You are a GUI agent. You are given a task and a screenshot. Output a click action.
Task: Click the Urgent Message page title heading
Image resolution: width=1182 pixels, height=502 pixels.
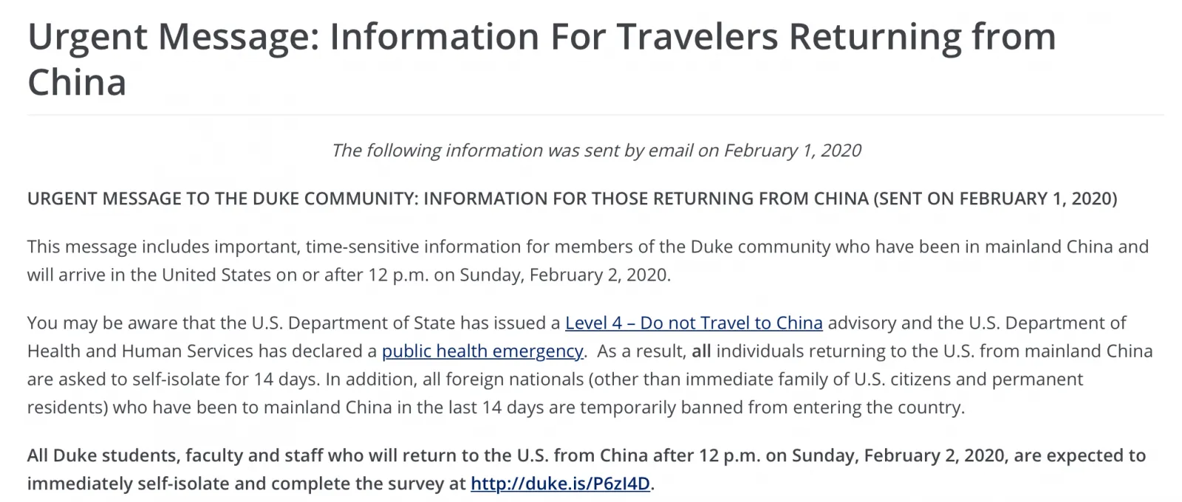click(x=541, y=37)
